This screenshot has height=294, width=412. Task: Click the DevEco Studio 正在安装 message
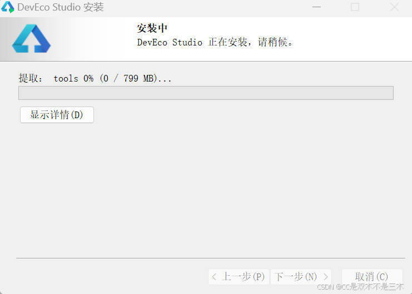point(215,42)
